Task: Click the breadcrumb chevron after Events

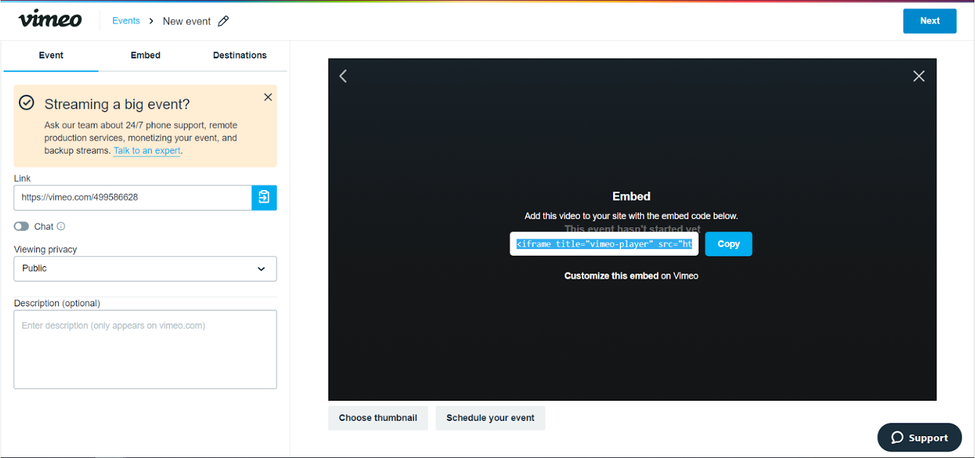Action: coord(151,21)
